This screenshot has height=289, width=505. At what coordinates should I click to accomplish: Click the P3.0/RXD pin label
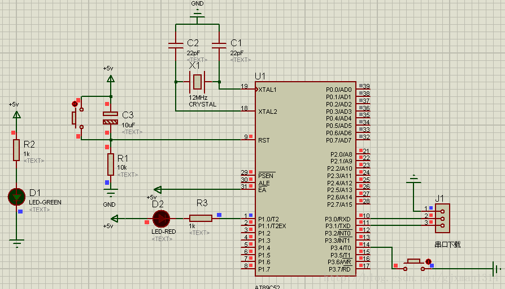338,219
